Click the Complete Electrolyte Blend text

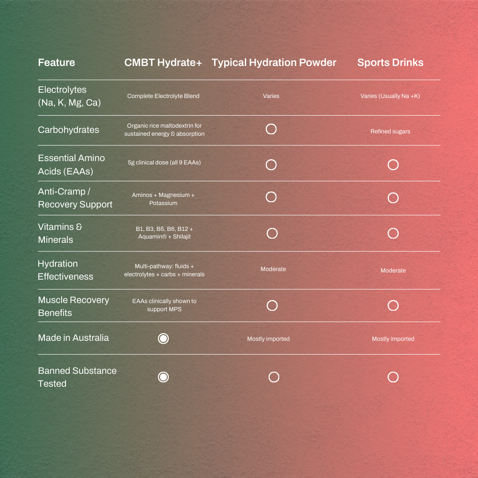(163, 96)
